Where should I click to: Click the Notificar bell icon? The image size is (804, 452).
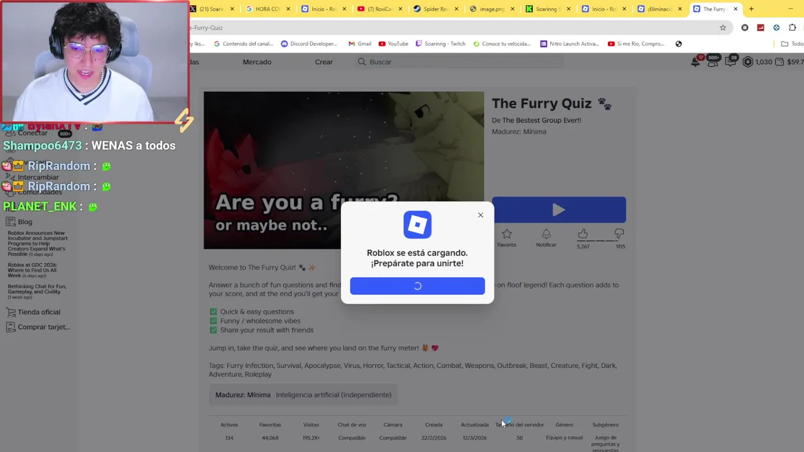click(546, 234)
